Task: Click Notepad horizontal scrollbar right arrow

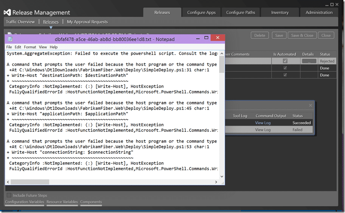Action: (x=216, y=182)
